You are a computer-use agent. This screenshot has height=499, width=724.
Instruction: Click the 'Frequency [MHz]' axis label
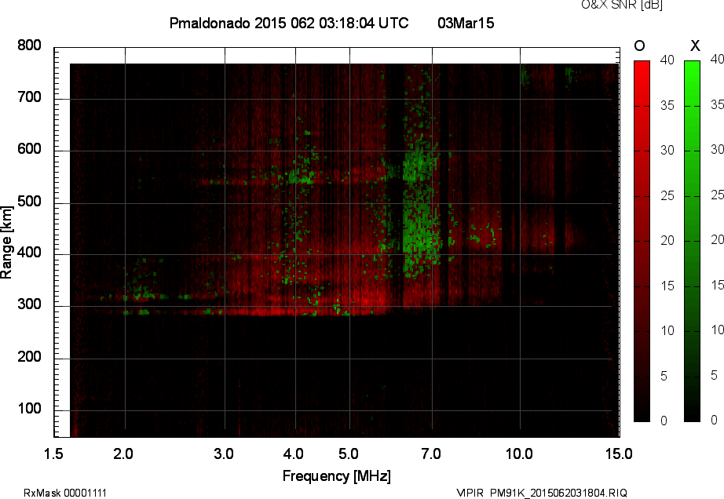pos(337,476)
